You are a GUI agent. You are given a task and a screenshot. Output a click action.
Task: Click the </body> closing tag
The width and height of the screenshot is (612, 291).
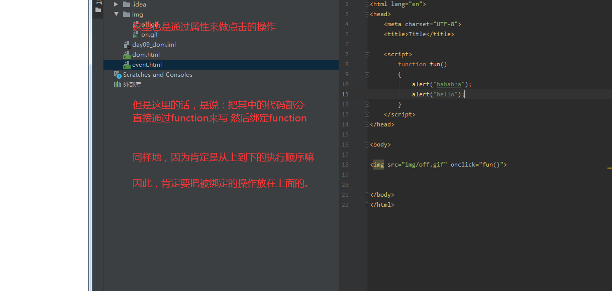[x=382, y=195]
